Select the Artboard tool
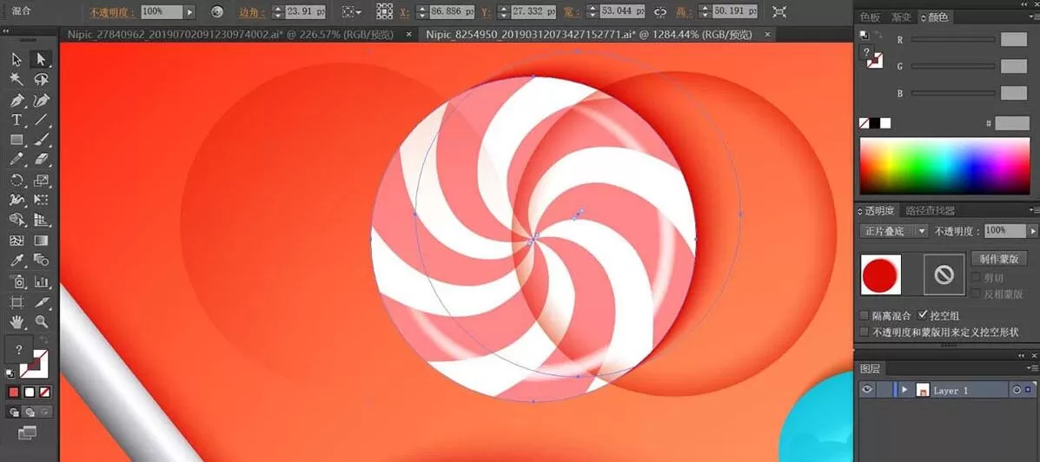 [17, 302]
